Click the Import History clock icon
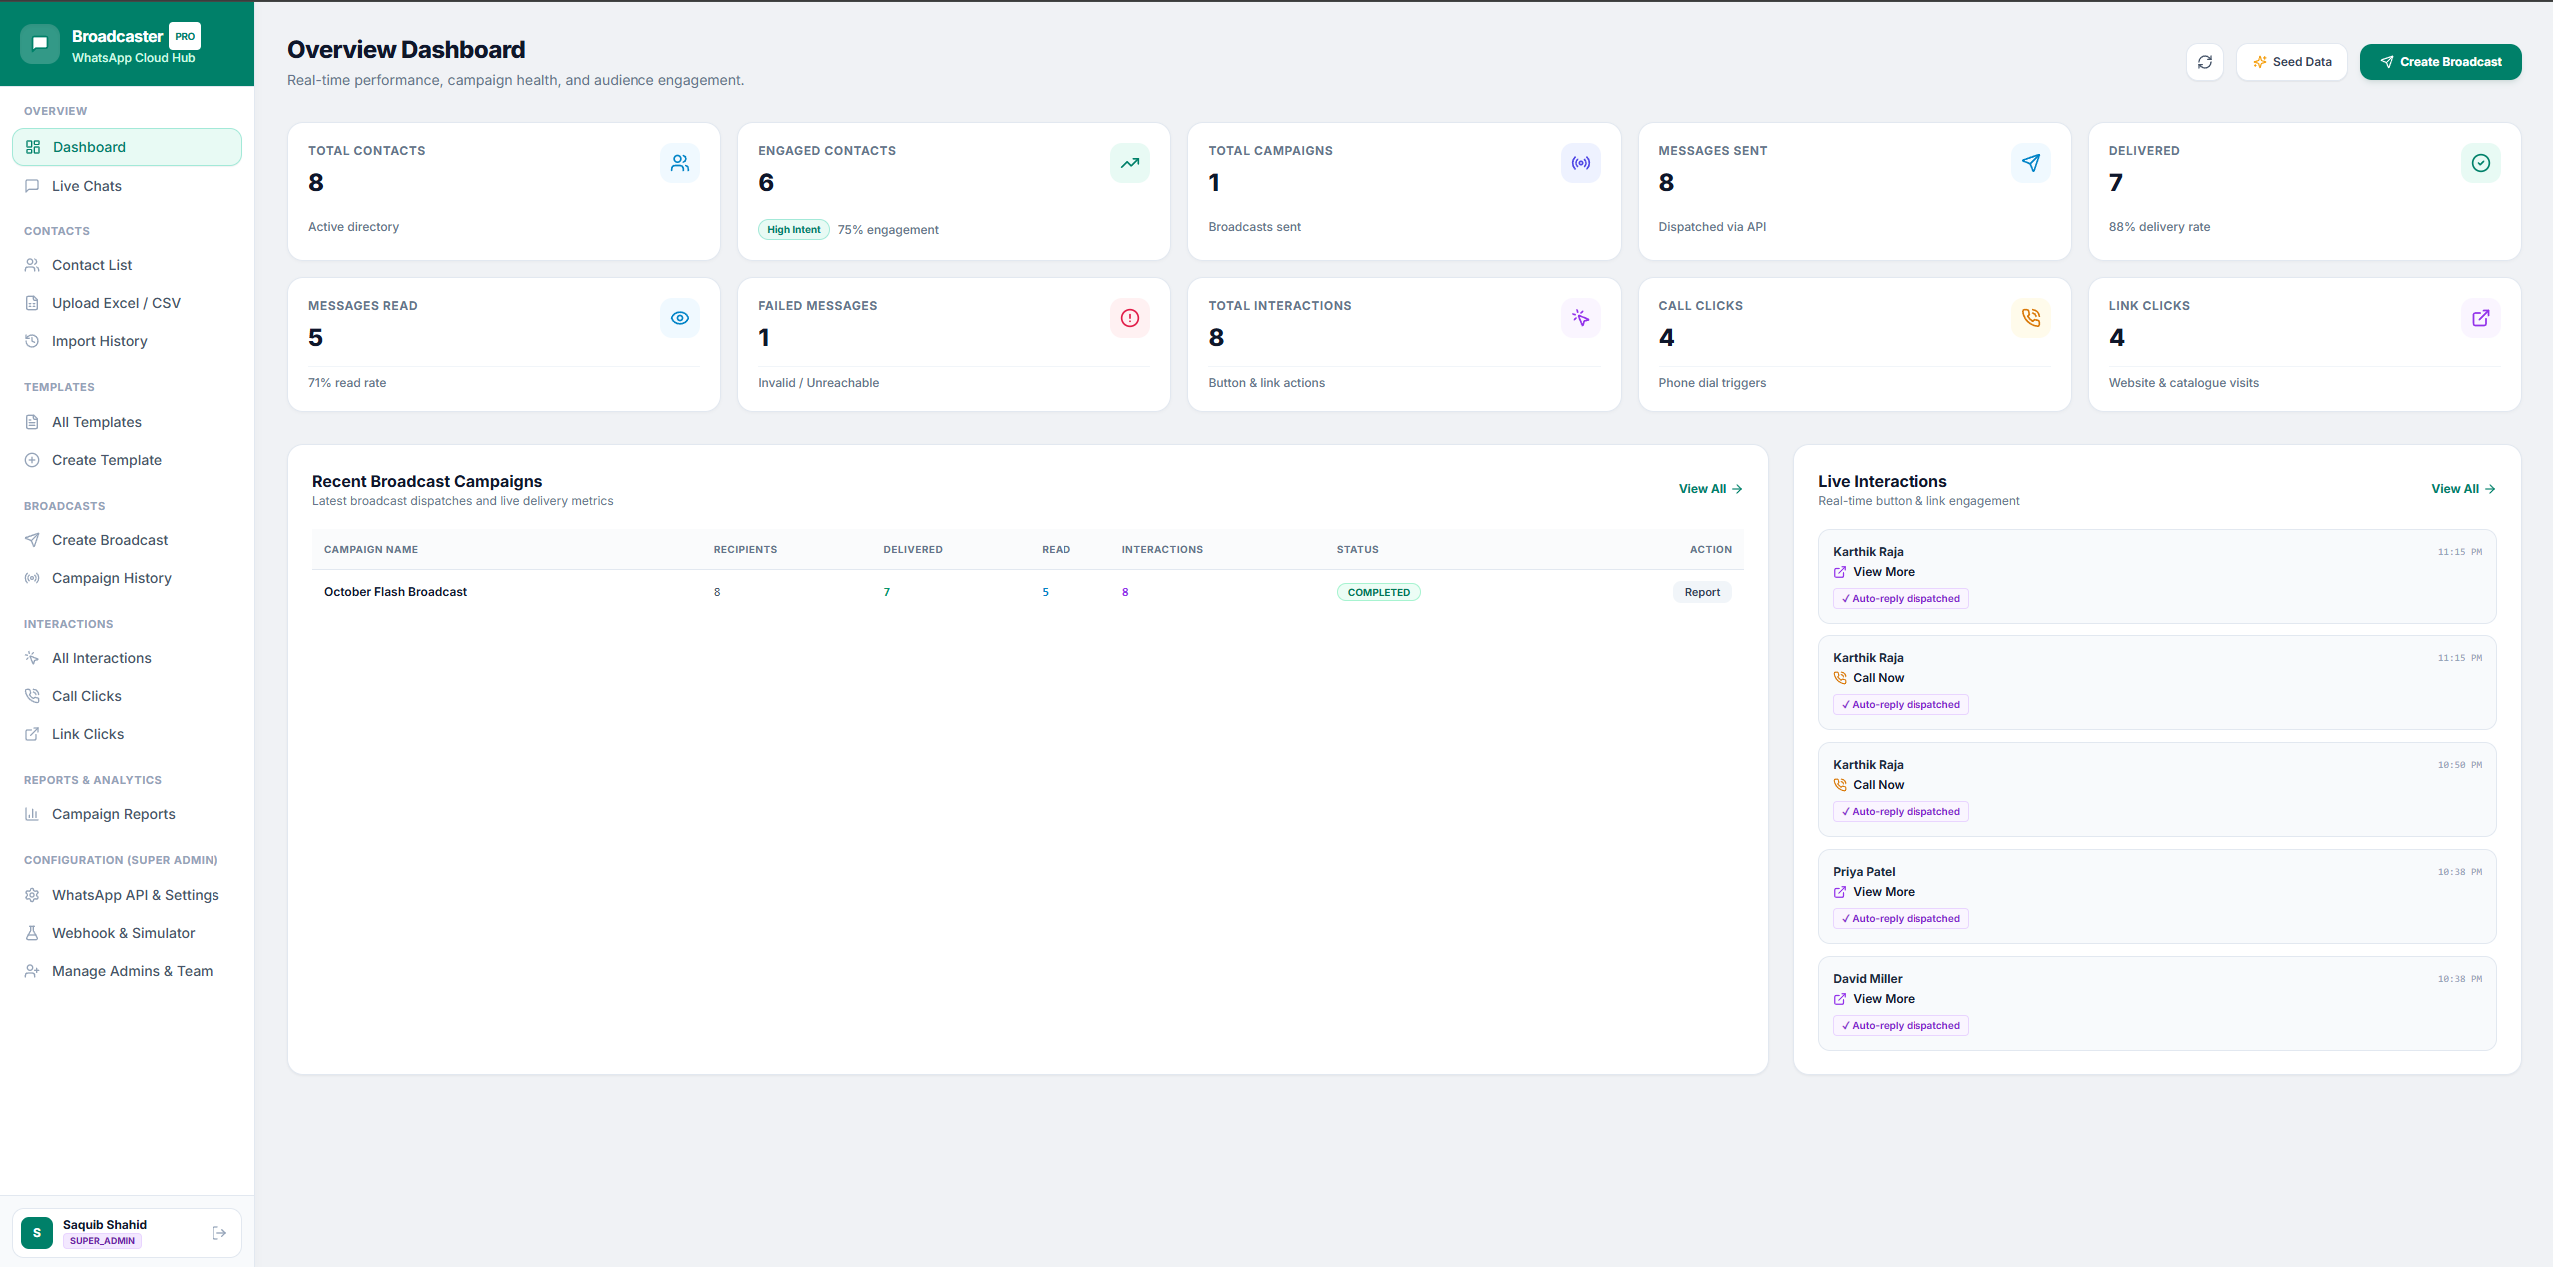Viewport: 2553px width, 1267px height. [x=32, y=341]
